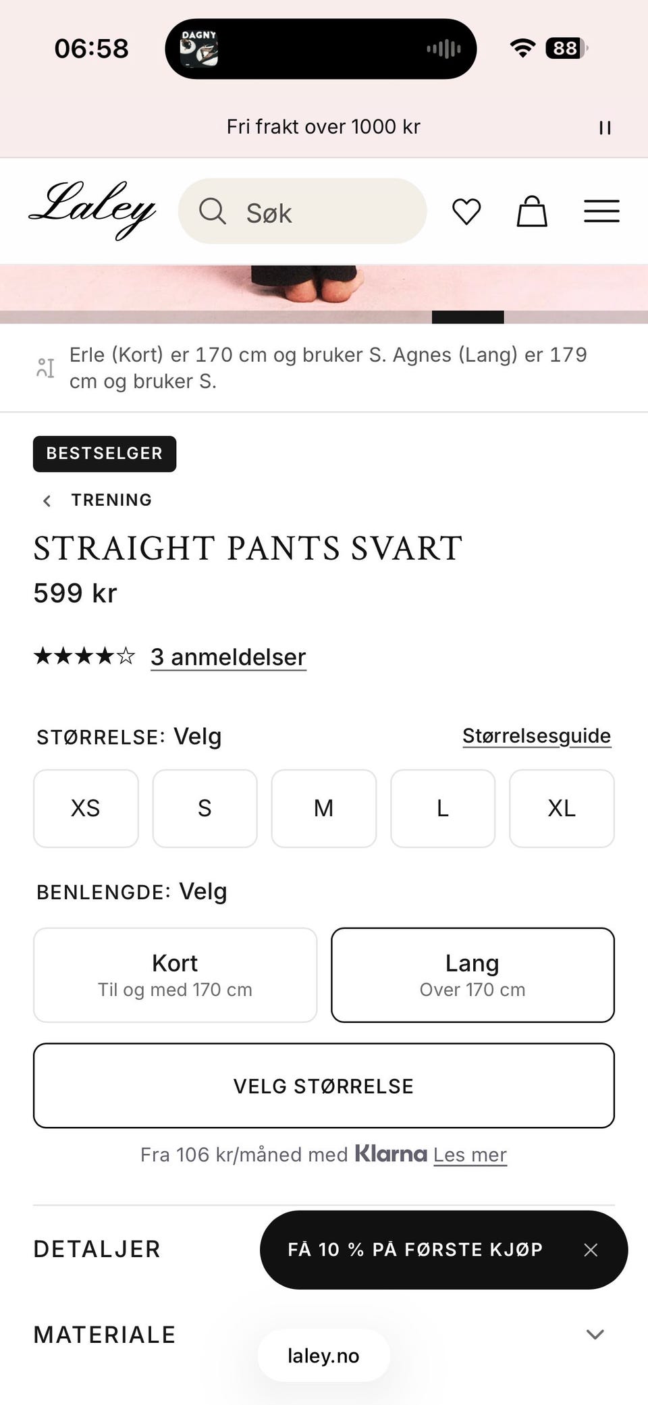This screenshot has width=648, height=1405.
Task: Expand the Detaljer section
Action: 97,1249
